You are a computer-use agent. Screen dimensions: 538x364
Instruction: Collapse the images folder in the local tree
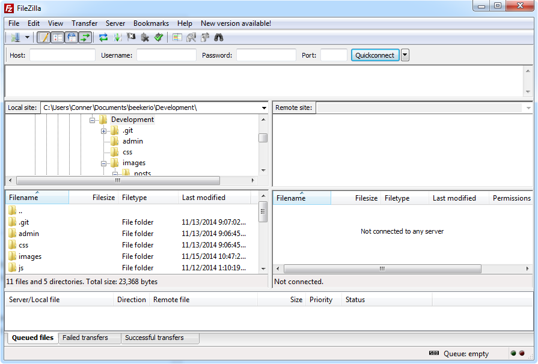(x=103, y=162)
